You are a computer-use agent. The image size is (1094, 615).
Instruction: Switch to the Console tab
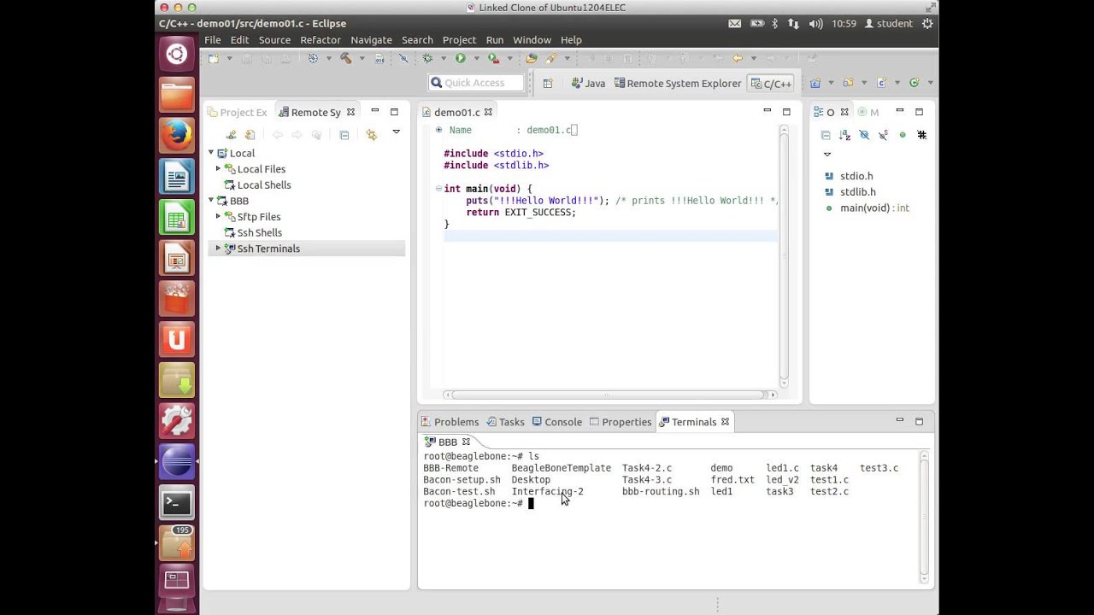click(556, 422)
